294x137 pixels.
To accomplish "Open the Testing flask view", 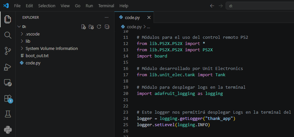I will click(x=8, y=114).
